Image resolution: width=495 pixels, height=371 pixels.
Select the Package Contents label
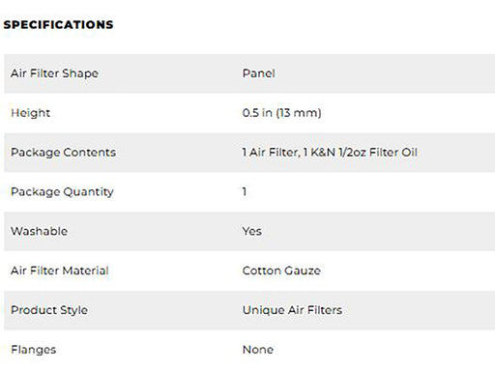(63, 153)
